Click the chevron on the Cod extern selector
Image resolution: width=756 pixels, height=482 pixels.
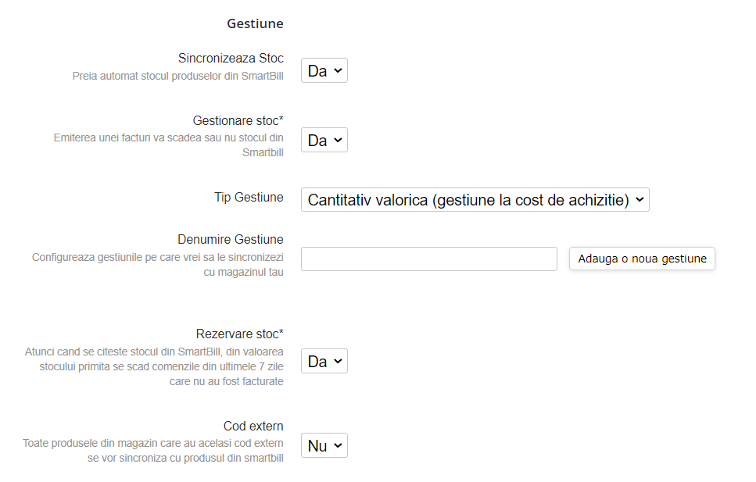(x=338, y=445)
